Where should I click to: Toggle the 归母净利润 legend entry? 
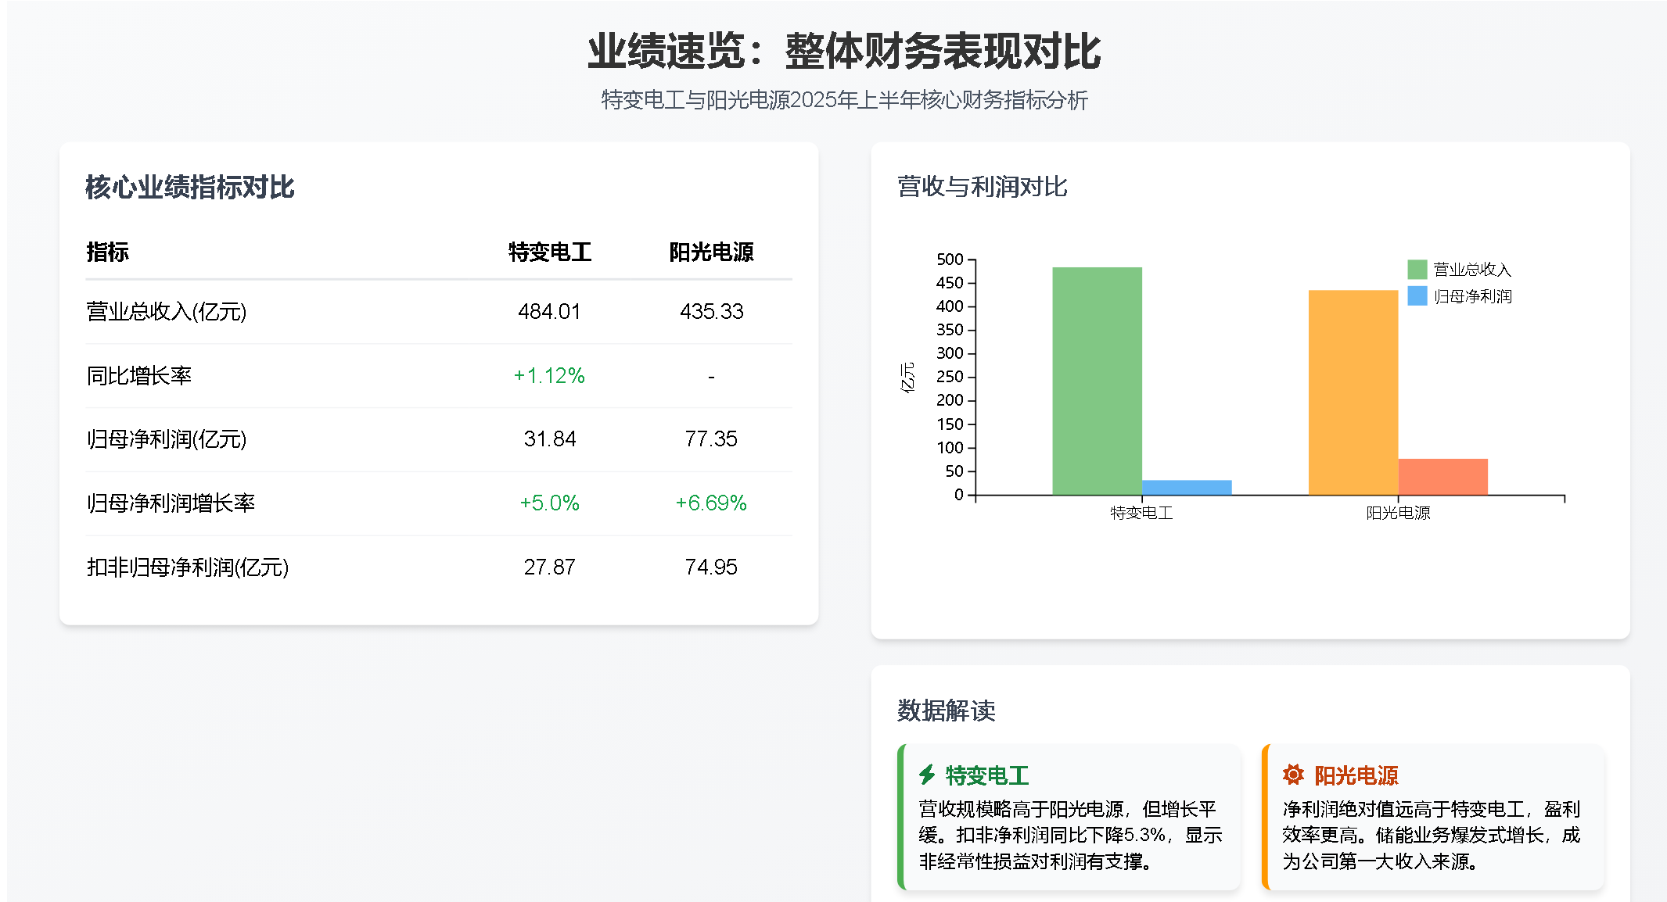click(1471, 296)
